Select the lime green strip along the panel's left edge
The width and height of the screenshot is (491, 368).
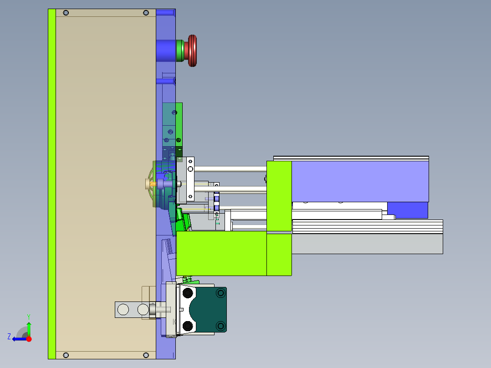(52, 184)
